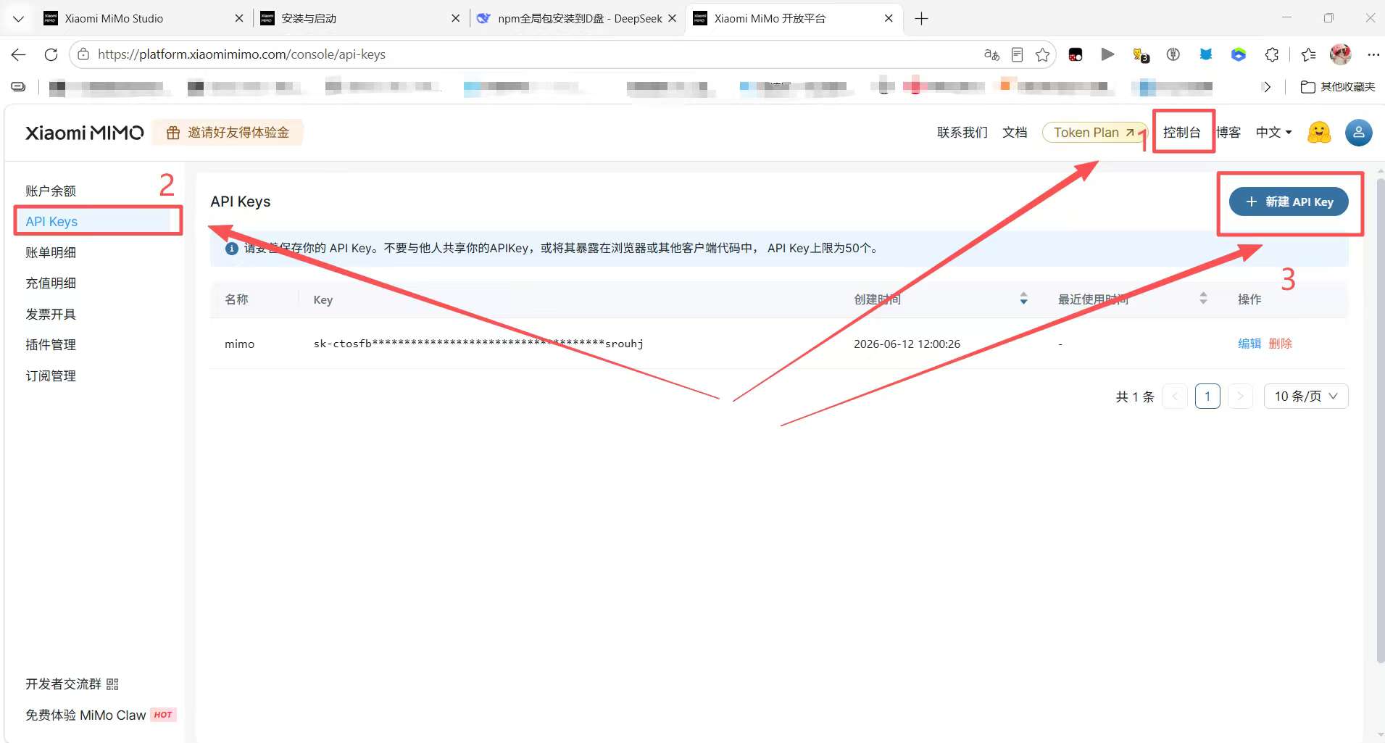Open 博客 blog link

pos(1228,133)
